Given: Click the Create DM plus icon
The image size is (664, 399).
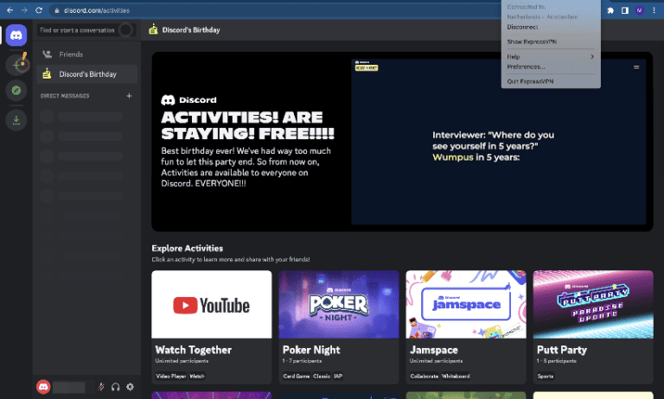Looking at the screenshot, I should point(129,96).
